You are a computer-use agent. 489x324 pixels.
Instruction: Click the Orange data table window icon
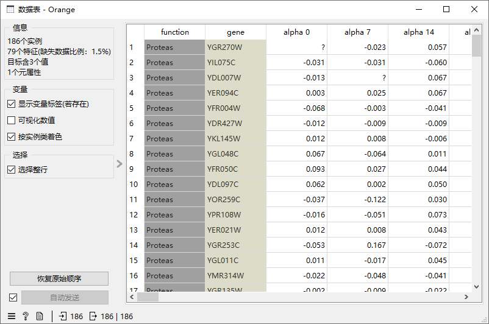[x=10, y=9]
